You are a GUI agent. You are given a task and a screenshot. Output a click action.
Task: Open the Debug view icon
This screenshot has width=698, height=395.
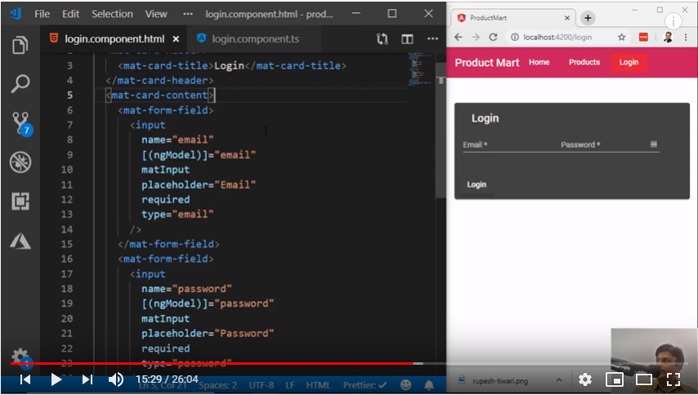point(20,162)
